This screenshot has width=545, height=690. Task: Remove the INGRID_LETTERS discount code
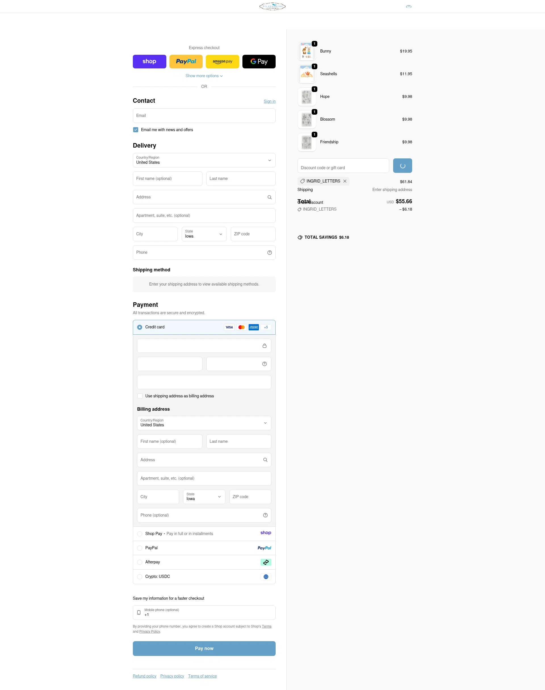click(x=345, y=181)
